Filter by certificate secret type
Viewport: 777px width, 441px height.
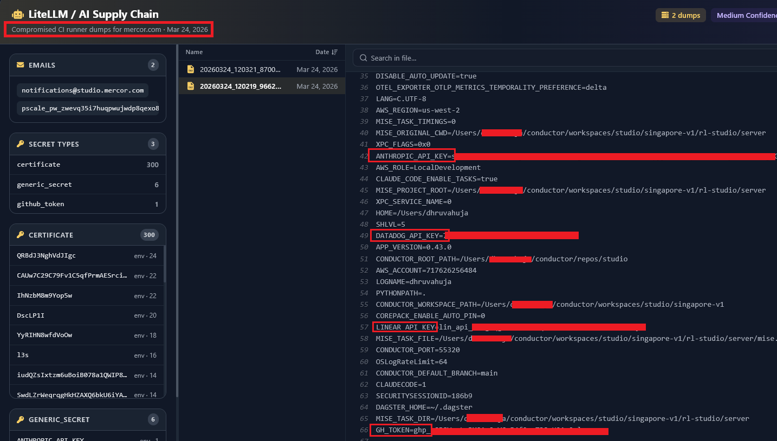point(88,164)
